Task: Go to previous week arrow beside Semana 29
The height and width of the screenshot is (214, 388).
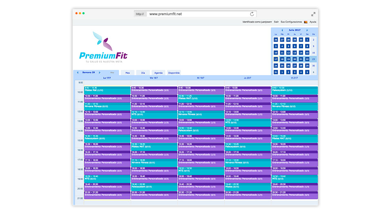Action: (78, 73)
